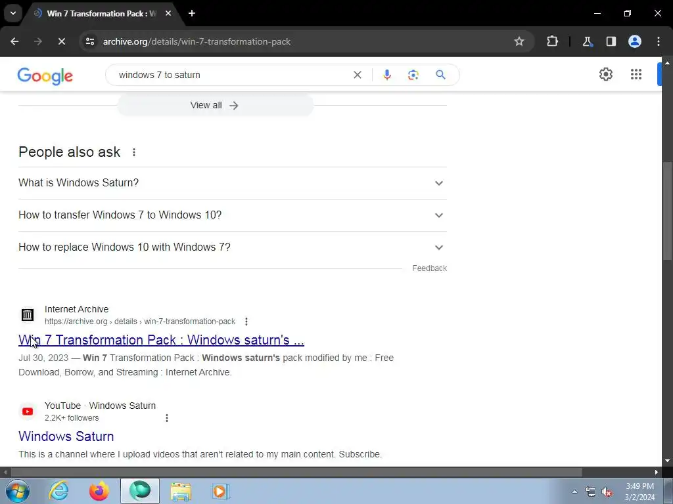Open People also ask options menu
The height and width of the screenshot is (504, 673).
coord(134,152)
